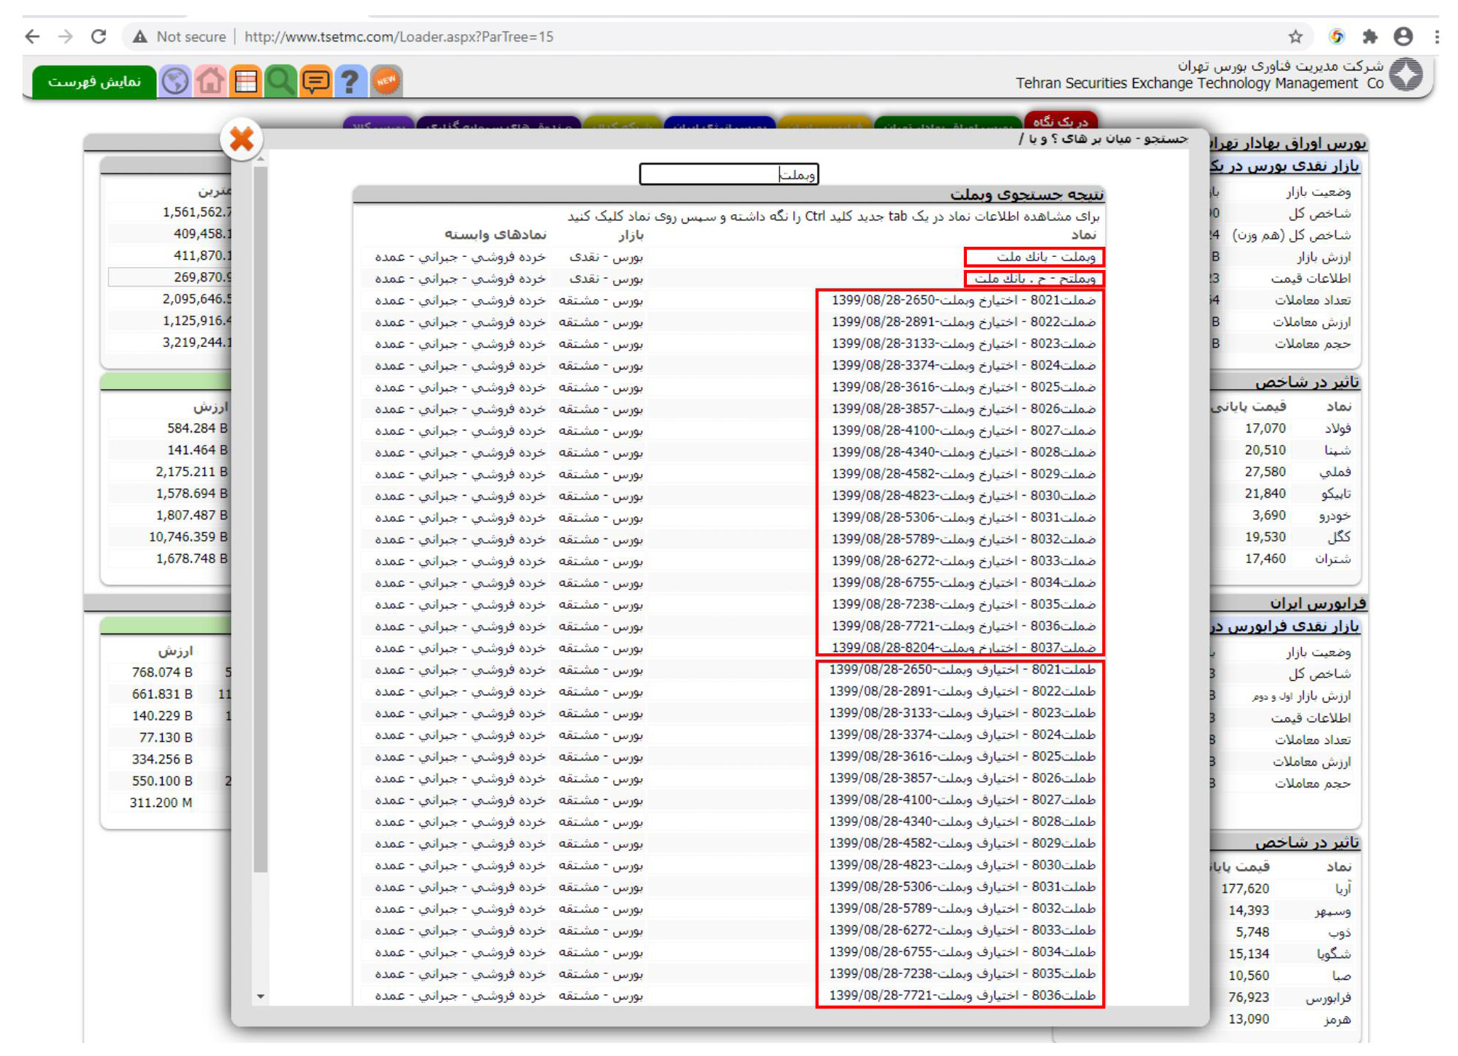The image size is (1458, 1056).
Task: Select the طملت8021 option result row
Action: (962, 670)
